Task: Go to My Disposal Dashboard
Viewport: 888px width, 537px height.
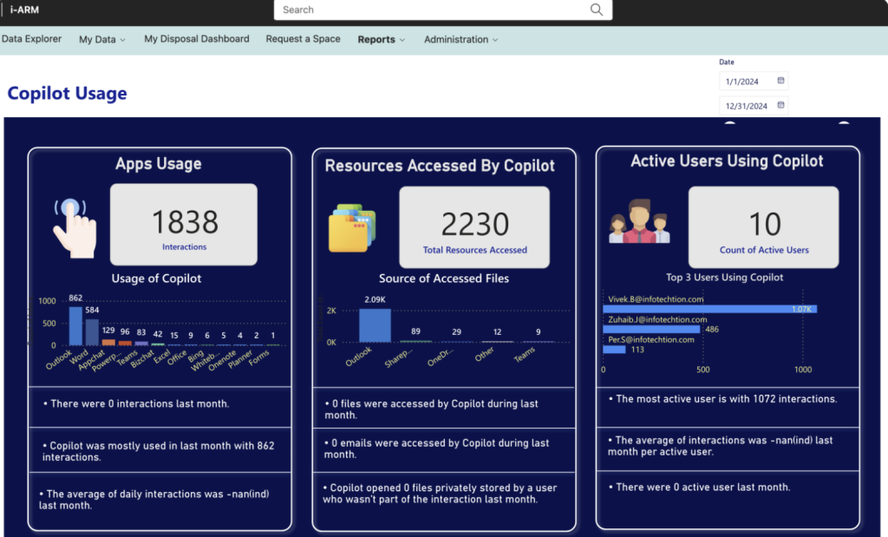Action: pos(197,39)
